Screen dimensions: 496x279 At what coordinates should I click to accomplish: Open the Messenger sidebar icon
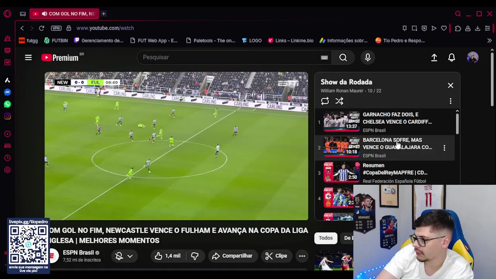(x=7, y=92)
